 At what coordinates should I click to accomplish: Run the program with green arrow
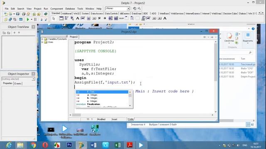(28, 19)
